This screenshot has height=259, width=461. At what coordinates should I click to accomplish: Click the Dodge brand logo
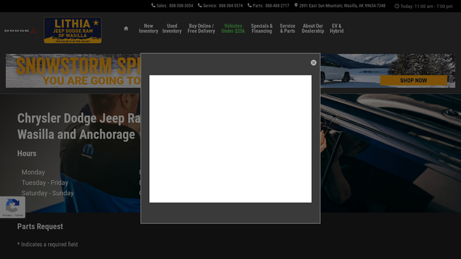tap(20, 30)
